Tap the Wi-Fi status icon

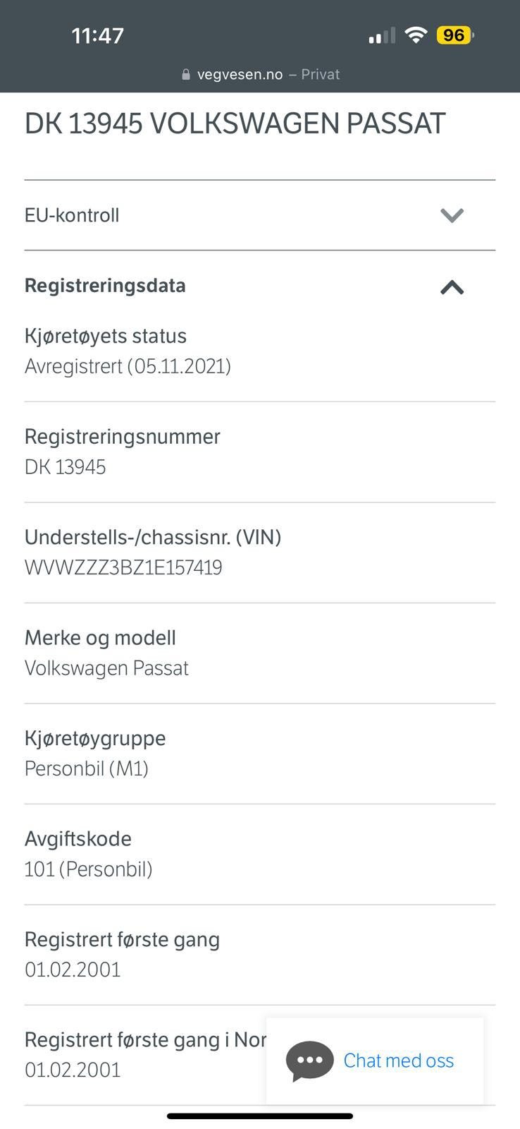(416, 35)
